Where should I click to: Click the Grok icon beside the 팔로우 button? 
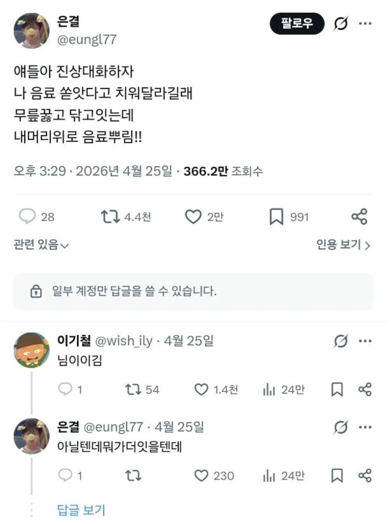point(341,24)
